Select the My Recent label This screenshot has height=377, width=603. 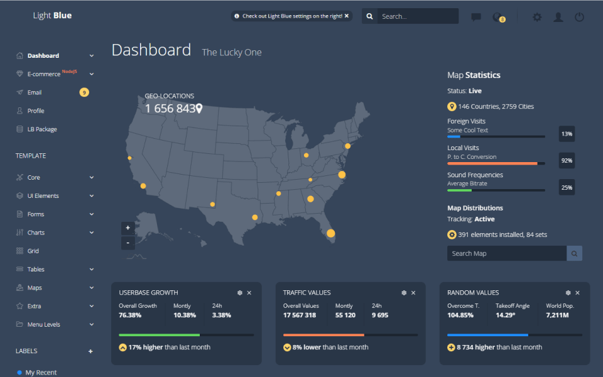tap(41, 373)
